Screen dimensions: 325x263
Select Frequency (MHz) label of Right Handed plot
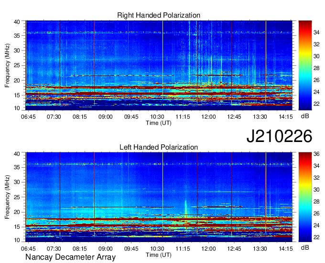[7, 65]
